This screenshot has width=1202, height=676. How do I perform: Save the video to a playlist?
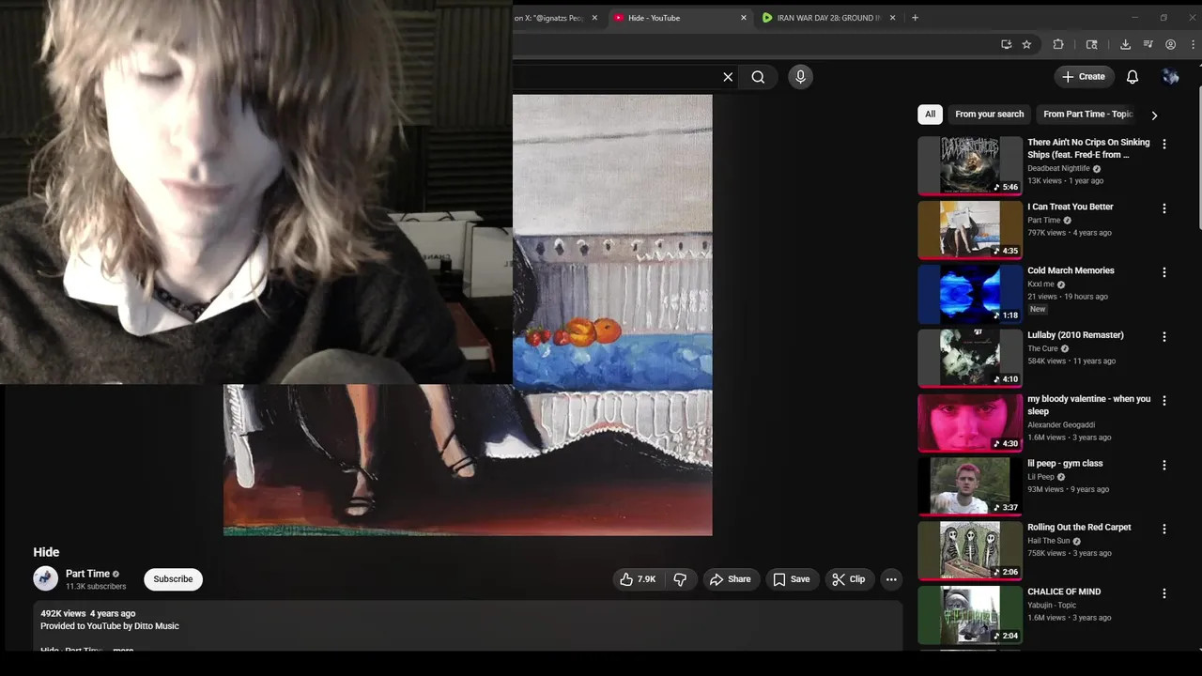(x=791, y=579)
